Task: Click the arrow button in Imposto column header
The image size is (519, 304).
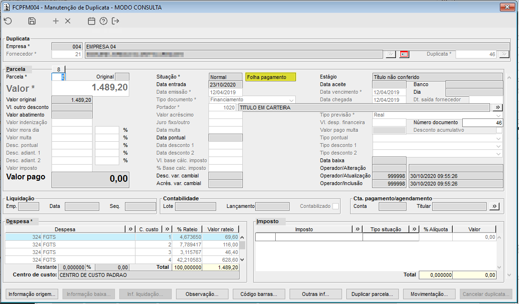Action: (357, 229)
